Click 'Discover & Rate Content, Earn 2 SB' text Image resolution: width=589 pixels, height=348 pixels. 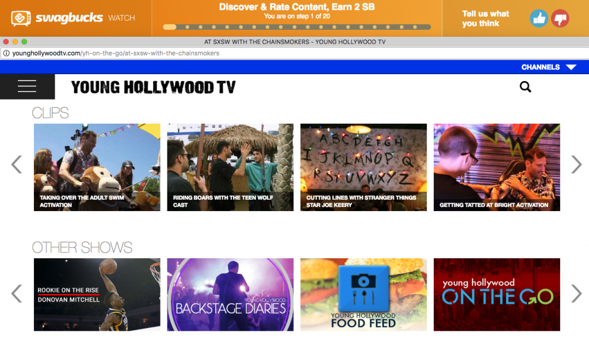tap(297, 7)
